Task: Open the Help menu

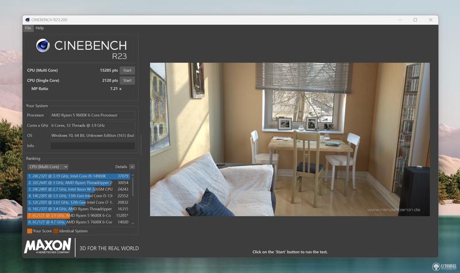Action: click(x=40, y=28)
